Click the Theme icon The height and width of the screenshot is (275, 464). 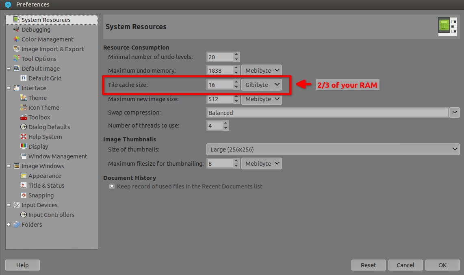24,97
